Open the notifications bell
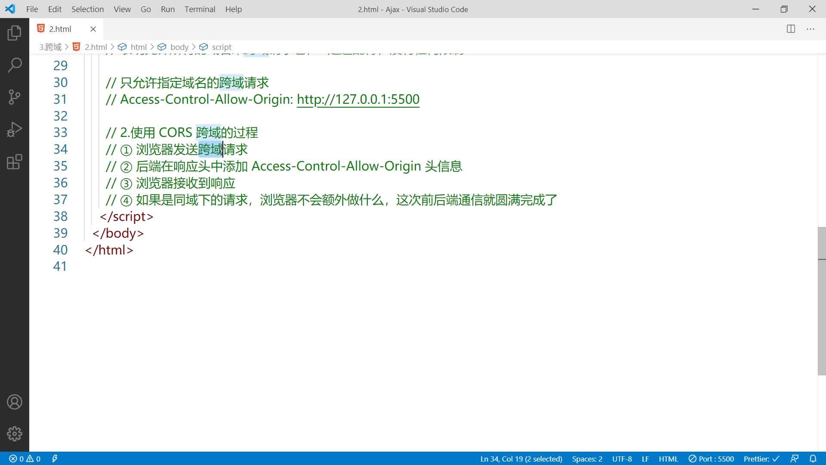The height and width of the screenshot is (465, 826). (813, 459)
